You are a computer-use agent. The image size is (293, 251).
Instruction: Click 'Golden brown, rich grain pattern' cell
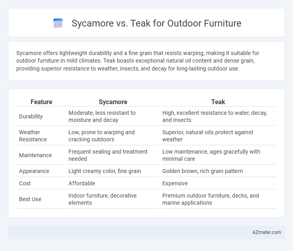click(x=218, y=171)
